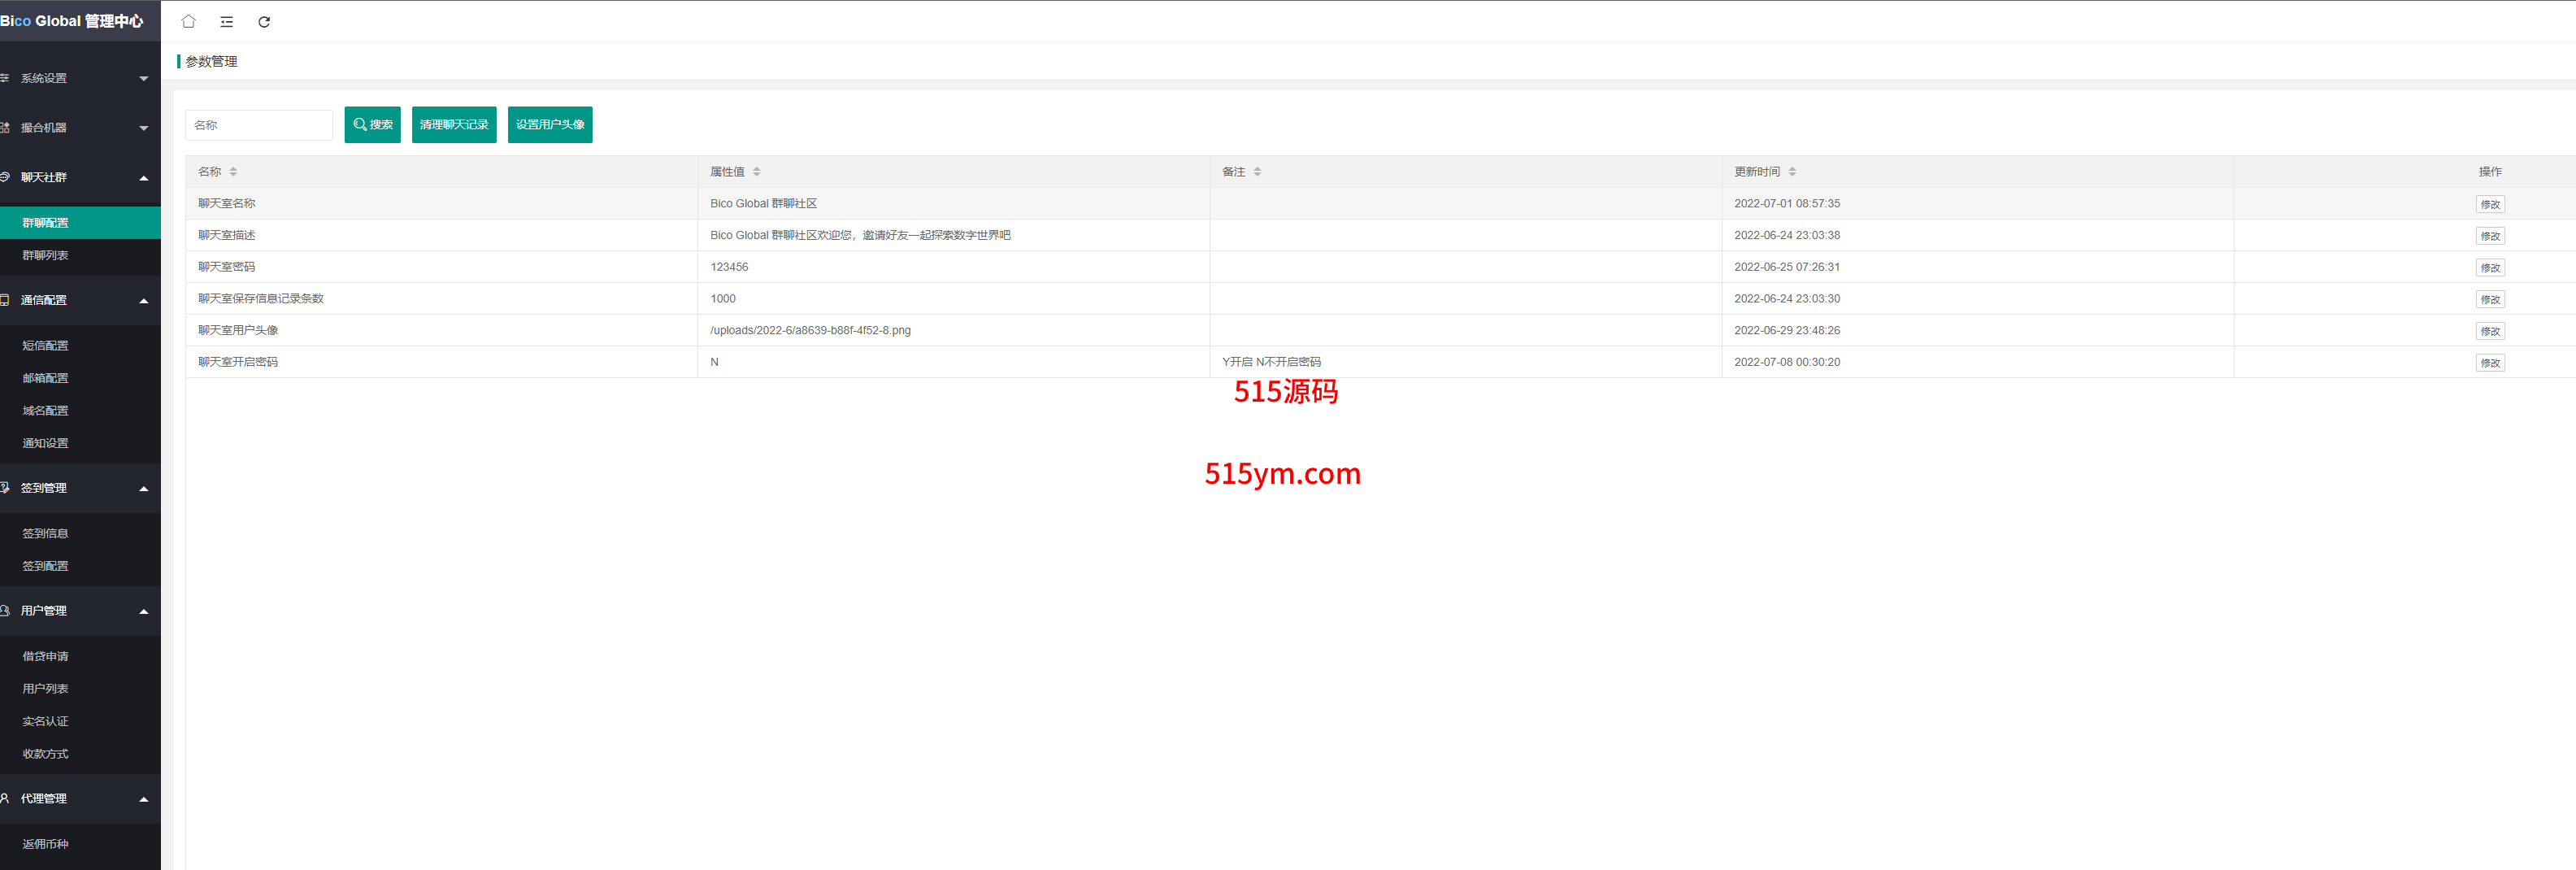This screenshot has height=870, width=2576.
Task: Click the 搜索 button with magnifier icon
Action: pyautogui.click(x=372, y=125)
